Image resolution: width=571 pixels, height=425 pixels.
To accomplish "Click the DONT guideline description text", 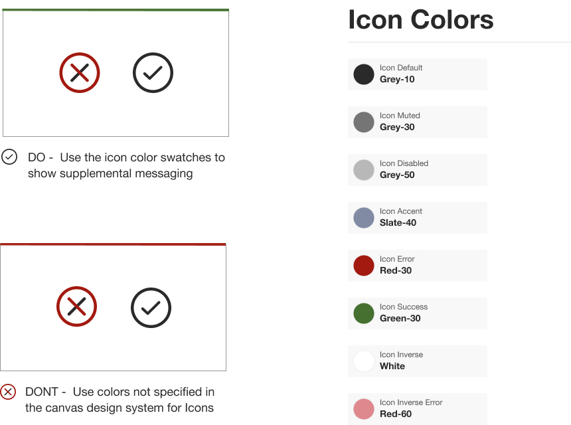I will pos(120,400).
